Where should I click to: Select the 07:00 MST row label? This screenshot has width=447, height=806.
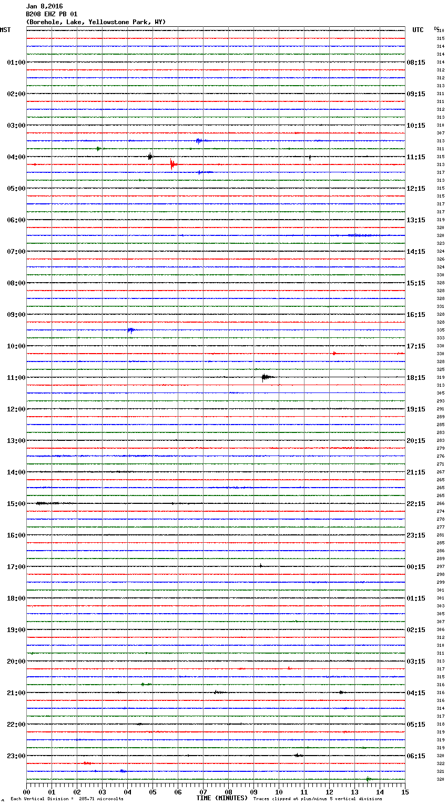16,252
